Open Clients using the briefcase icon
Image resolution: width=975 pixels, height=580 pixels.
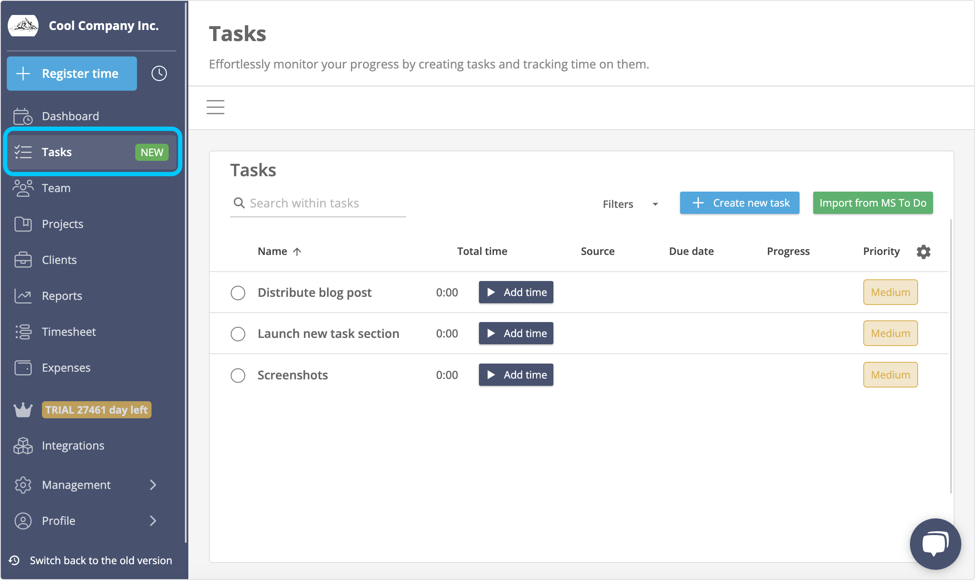point(24,260)
